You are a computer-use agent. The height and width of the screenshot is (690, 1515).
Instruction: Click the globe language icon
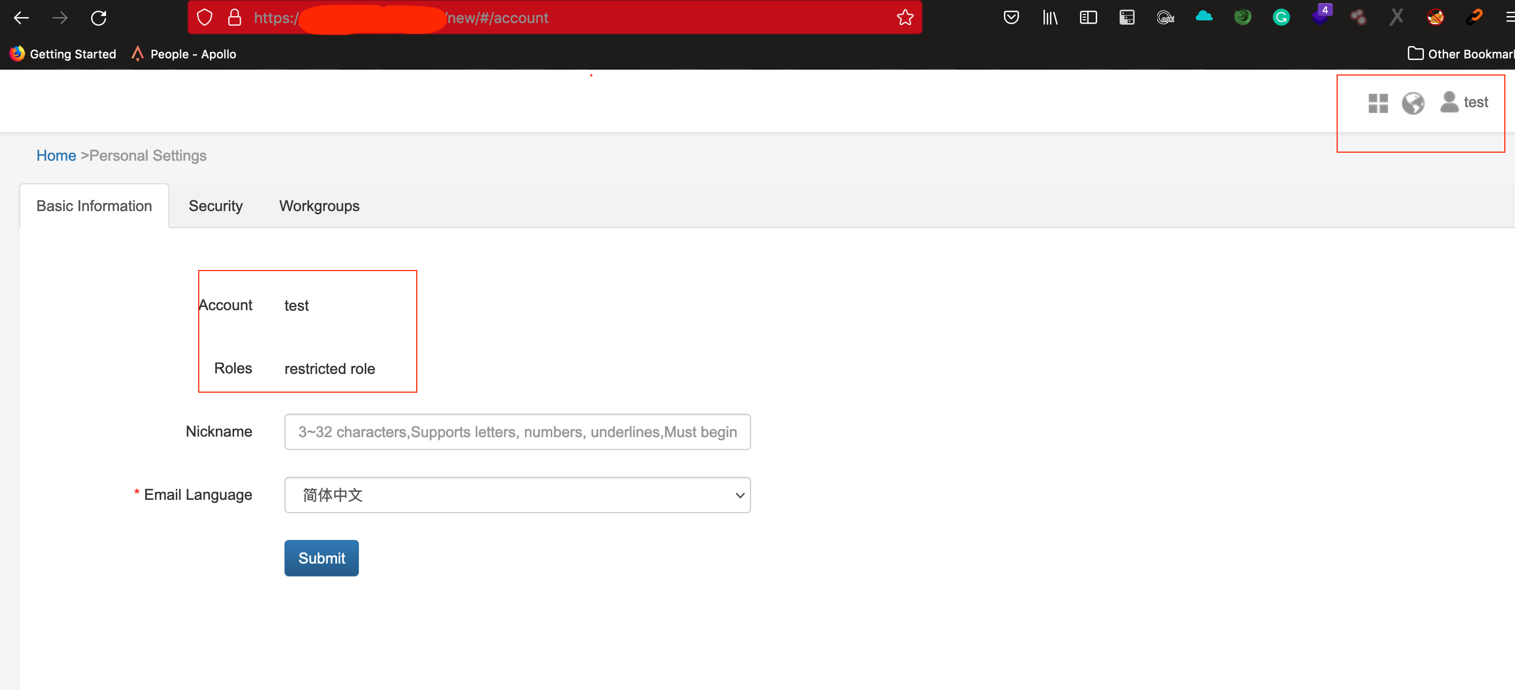(1413, 103)
